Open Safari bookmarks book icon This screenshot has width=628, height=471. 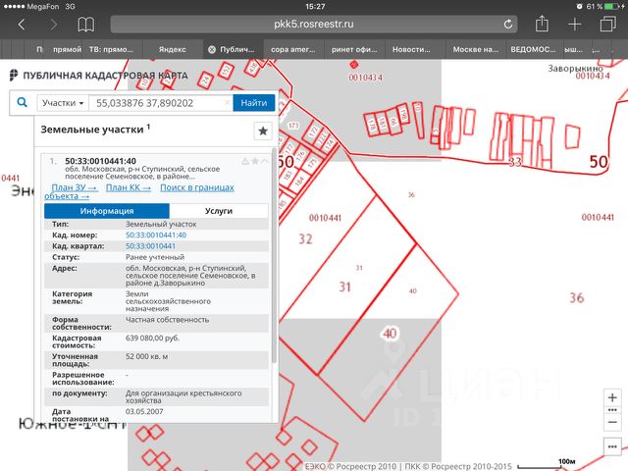(85, 25)
